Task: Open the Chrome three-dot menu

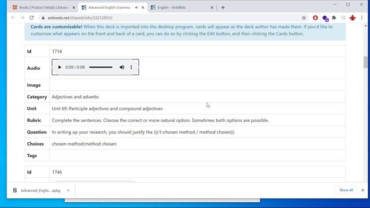Action: 362,18
